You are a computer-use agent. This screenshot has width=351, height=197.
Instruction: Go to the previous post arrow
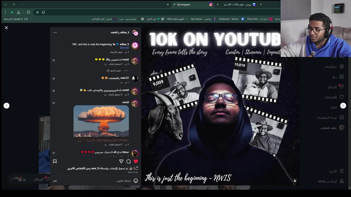(7, 106)
